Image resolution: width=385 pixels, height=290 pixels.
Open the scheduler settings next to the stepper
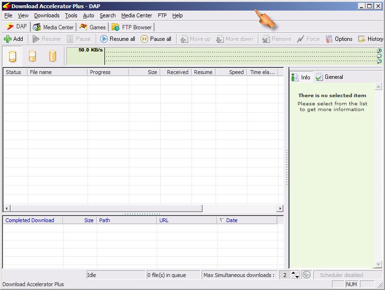[x=306, y=275]
